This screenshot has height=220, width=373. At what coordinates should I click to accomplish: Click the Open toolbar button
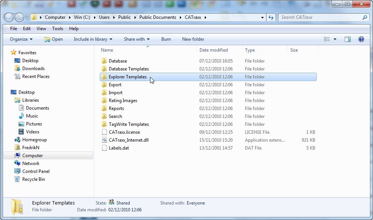(x=54, y=39)
